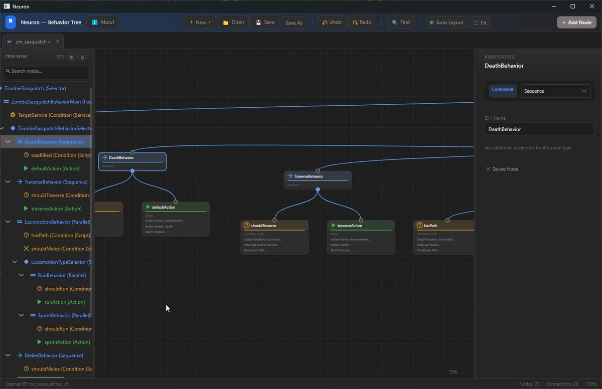Viewport: 602px width, 389px height.
Task: Collapse the LocomotionTypeSelector chevron
Action: click(15, 262)
